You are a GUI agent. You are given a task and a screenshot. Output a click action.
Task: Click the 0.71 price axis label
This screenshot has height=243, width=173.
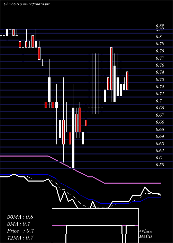[160, 94]
